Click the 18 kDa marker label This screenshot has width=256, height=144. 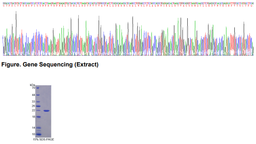click(x=34, y=117)
